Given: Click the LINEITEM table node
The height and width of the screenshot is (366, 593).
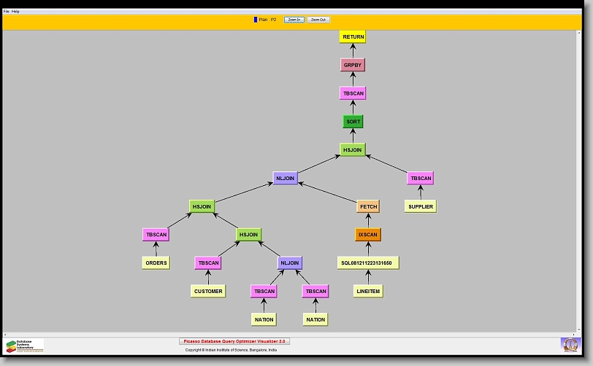Looking at the screenshot, I should coord(368,291).
